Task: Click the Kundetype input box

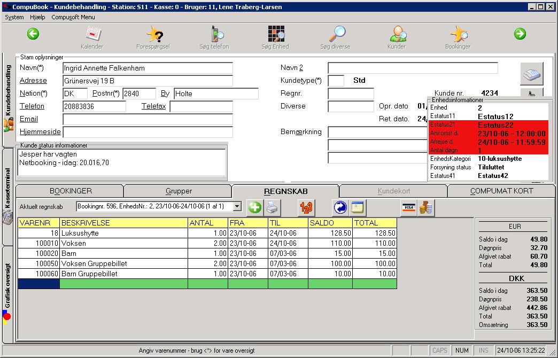Action: point(336,81)
